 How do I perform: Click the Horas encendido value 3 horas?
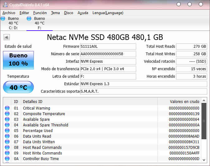click(192, 76)
